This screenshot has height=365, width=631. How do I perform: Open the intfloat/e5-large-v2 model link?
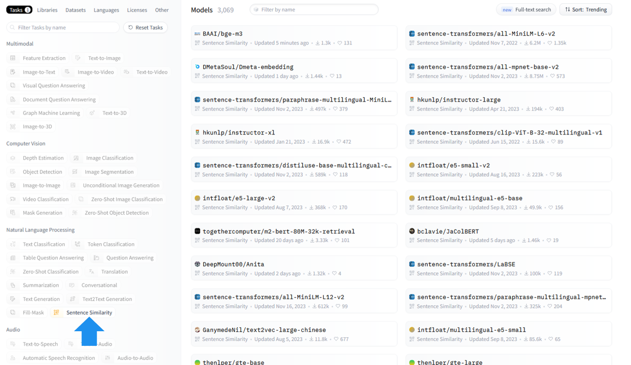238,198
